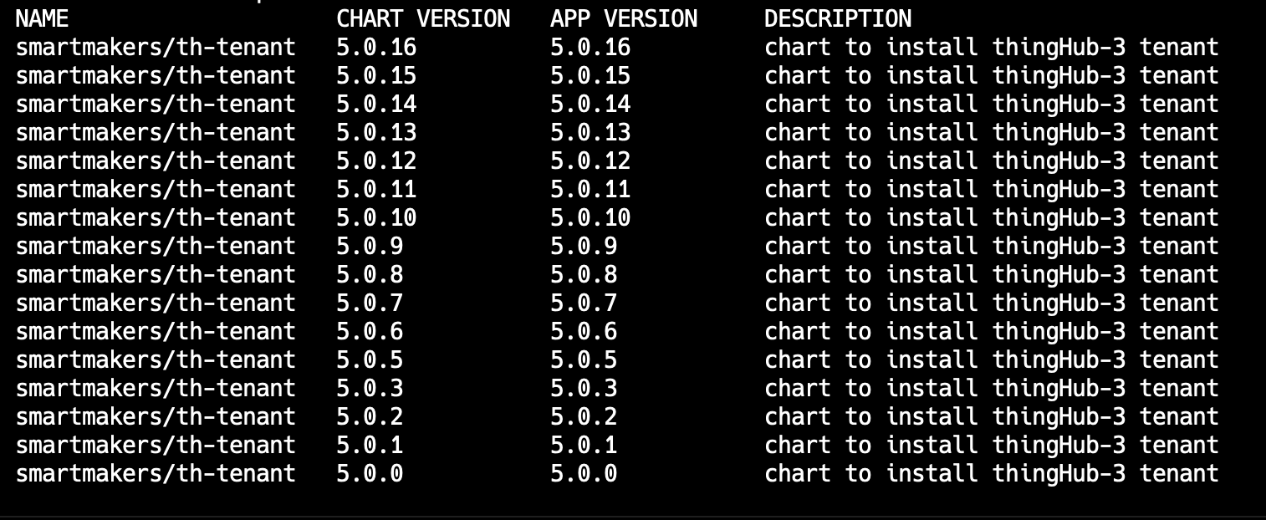Click chart version 5.0.12 value
The width and height of the screenshot is (1266, 520).
(376, 161)
